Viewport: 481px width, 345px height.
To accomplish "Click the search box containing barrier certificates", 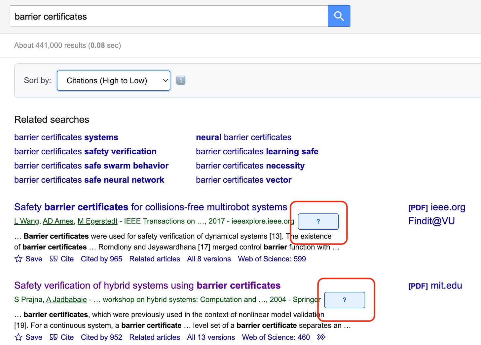I will pos(169,16).
